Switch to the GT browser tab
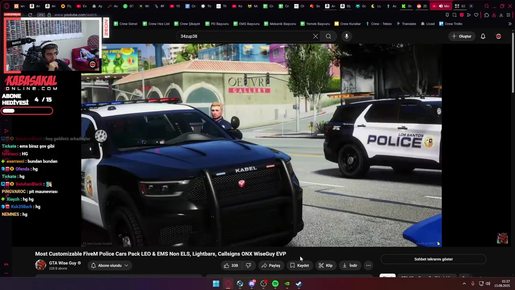The height and width of the screenshot is (290, 515). (128, 6)
